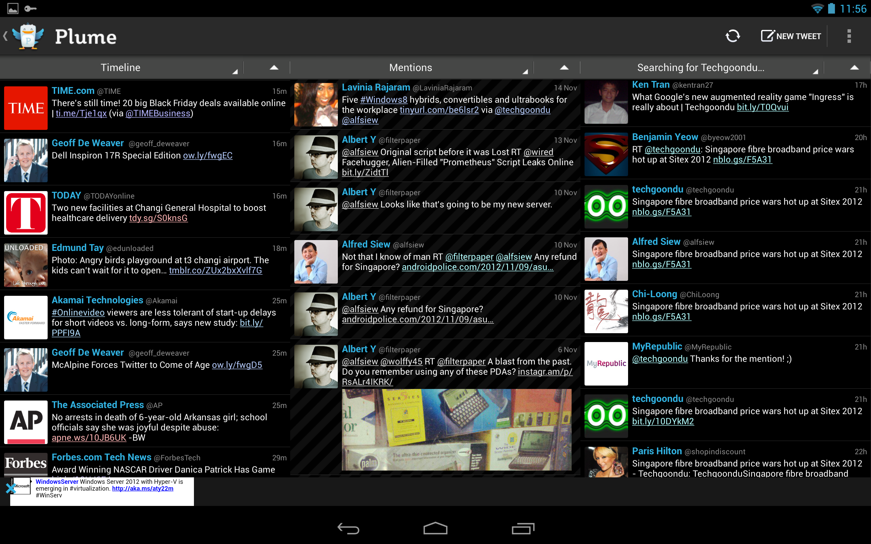Jump to top of Techgoondu search column arrow
Screen dimensions: 871x544
click(854, 67)
